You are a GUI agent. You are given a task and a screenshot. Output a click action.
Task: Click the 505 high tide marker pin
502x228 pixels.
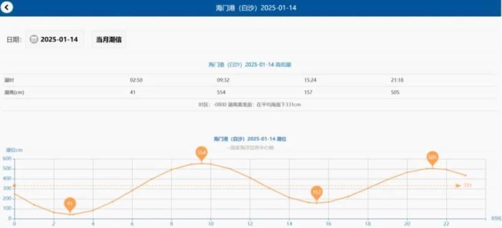[x=432, y=158]
